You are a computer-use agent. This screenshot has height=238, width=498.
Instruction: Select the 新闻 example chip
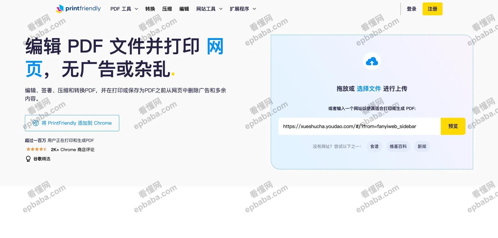click(x=422, y=147)
